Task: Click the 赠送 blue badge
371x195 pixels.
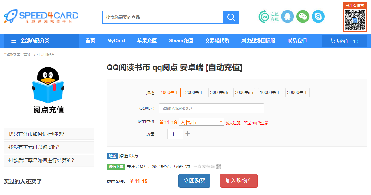Action: click(112, 156)
